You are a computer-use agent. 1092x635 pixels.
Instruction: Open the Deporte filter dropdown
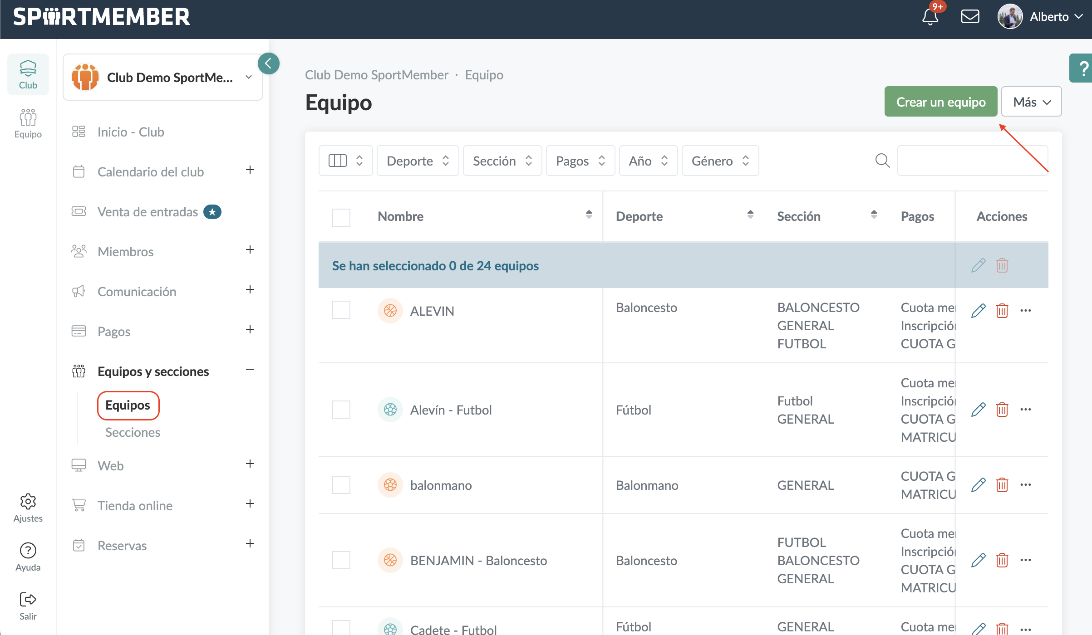point(418,161)
